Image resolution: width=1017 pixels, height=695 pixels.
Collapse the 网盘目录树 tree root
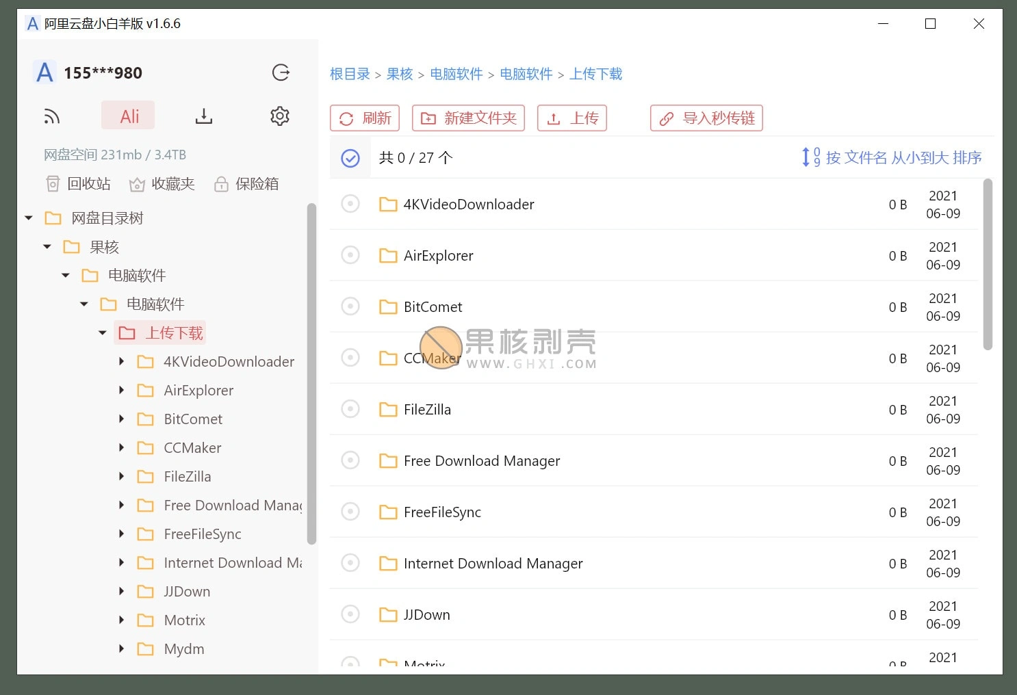pyautogui.click(x=29, y=218)
